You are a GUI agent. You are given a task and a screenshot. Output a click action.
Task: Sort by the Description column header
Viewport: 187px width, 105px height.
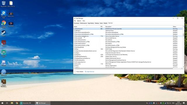138,27
